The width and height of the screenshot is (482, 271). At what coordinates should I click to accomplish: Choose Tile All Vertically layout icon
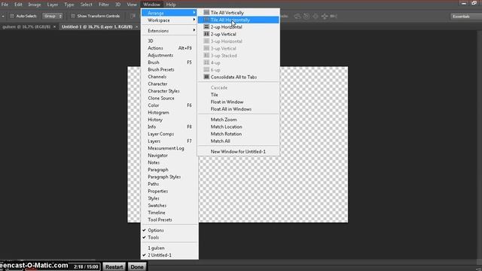pyautogui.click(x=206, y=13)
